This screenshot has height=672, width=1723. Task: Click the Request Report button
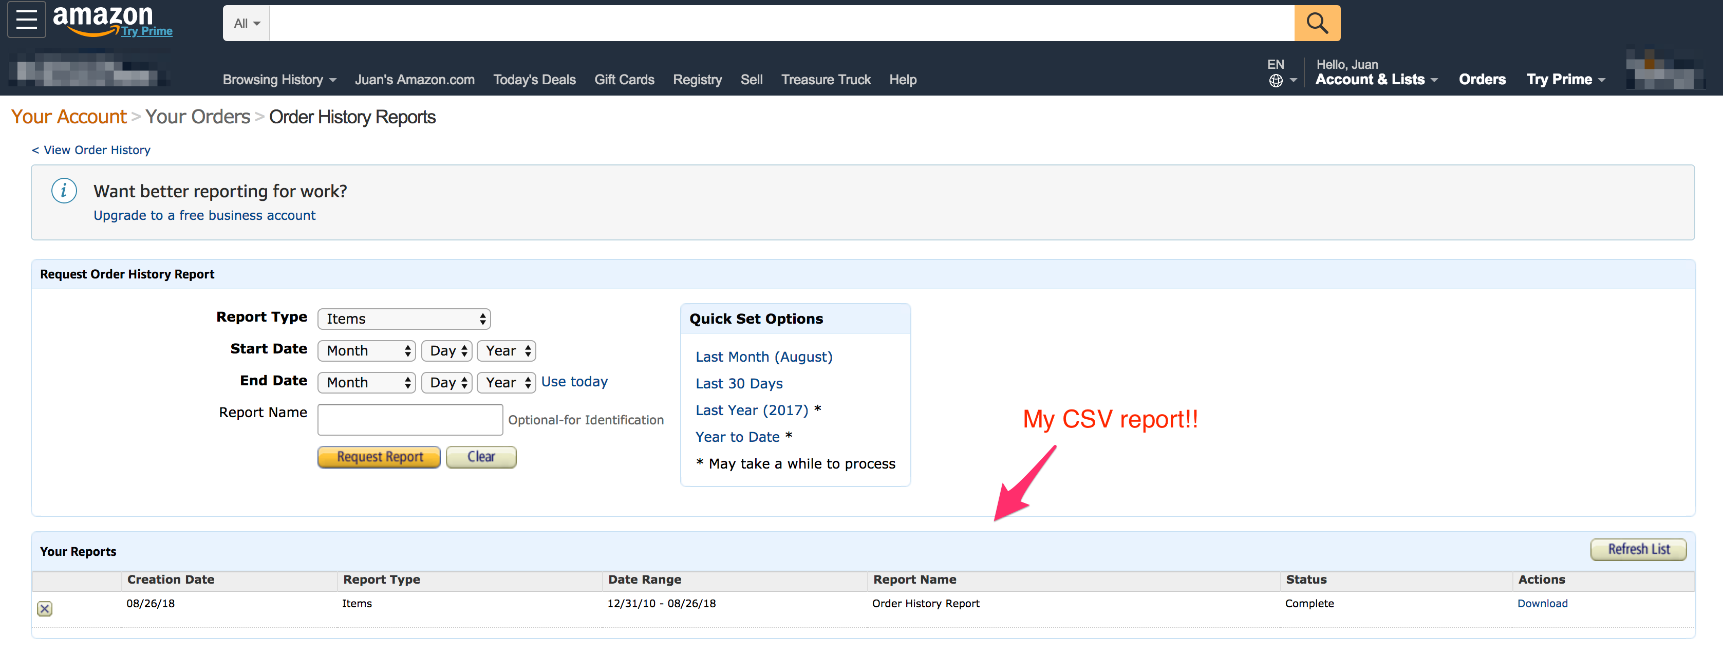(x=379, y=457)
